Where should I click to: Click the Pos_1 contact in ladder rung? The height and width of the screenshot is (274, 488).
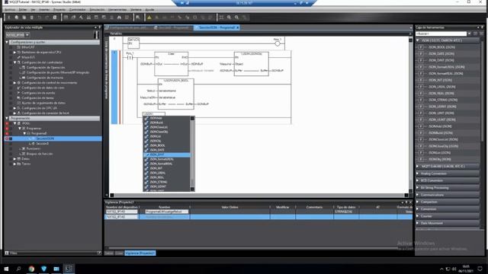pyautogui.click(x=130, y=58)
